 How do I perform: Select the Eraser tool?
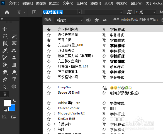tap(5, 65)
